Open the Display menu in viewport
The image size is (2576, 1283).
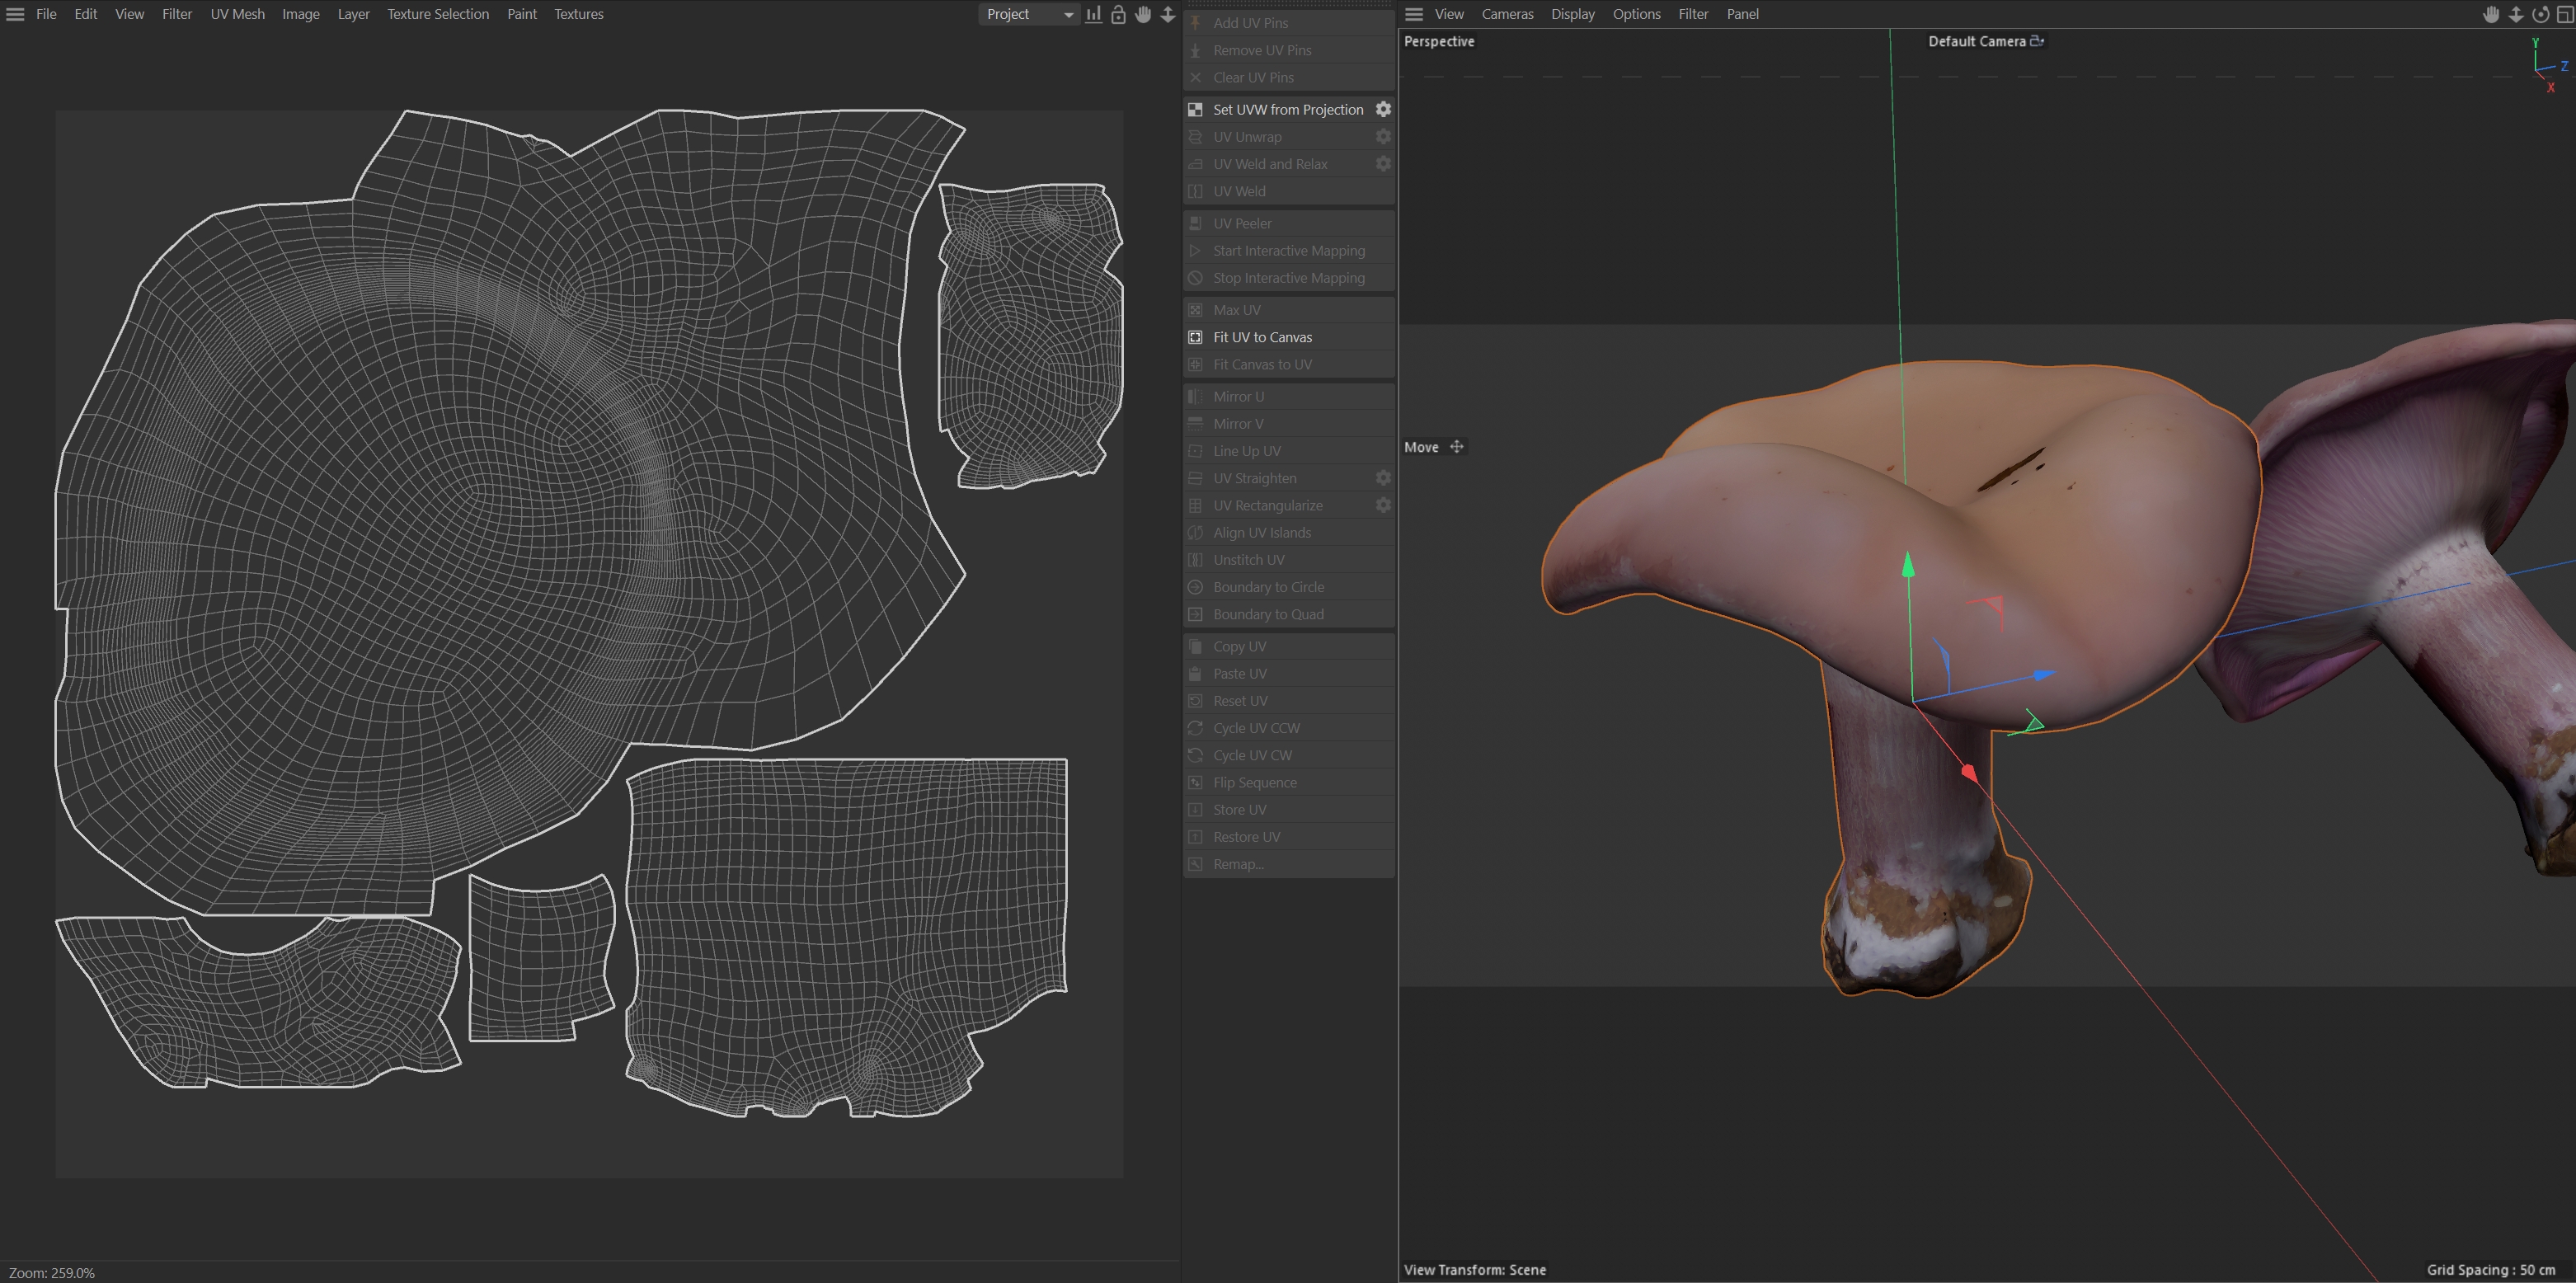point(1572,14)
